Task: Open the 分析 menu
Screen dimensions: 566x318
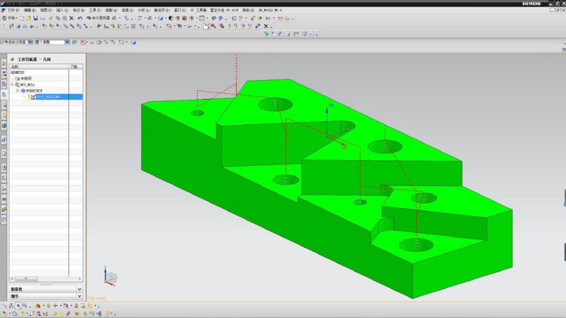Action: tap(144, 10)
